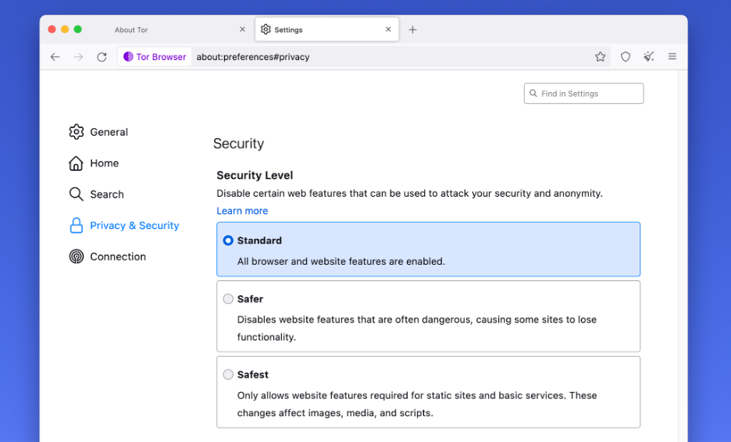Select the Standard security level radio
Viewport: 731px width, 442px height.
pyautogui.click(x=228, y=241)
